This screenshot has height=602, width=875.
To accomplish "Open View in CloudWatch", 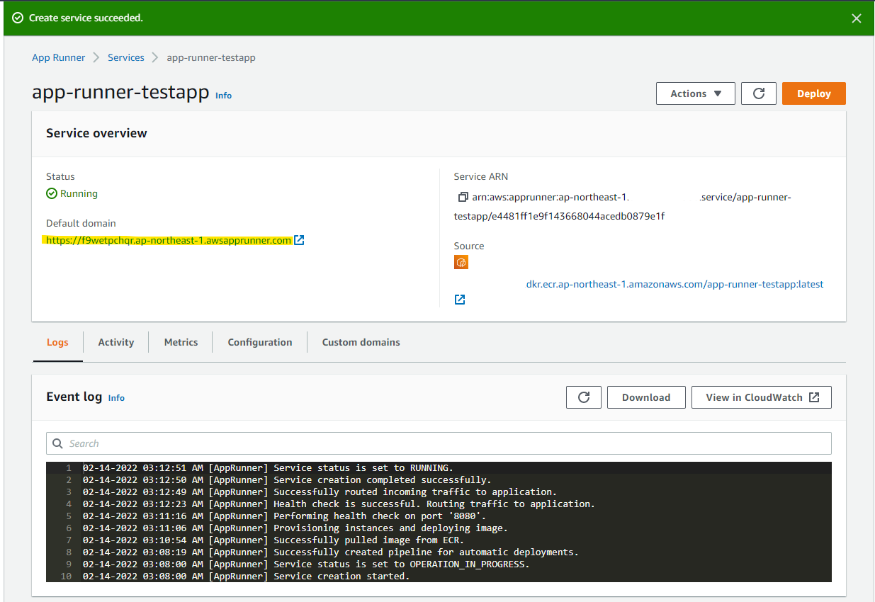I will coord(755,397).
